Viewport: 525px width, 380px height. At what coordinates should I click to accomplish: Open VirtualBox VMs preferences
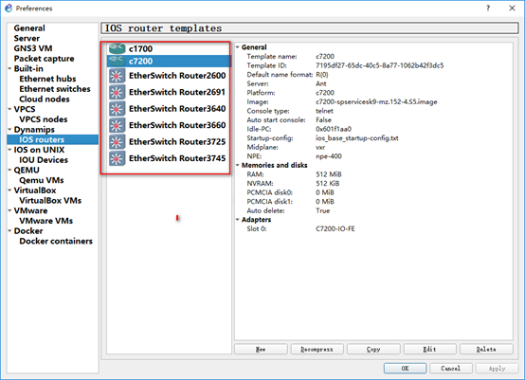point(50,201)
